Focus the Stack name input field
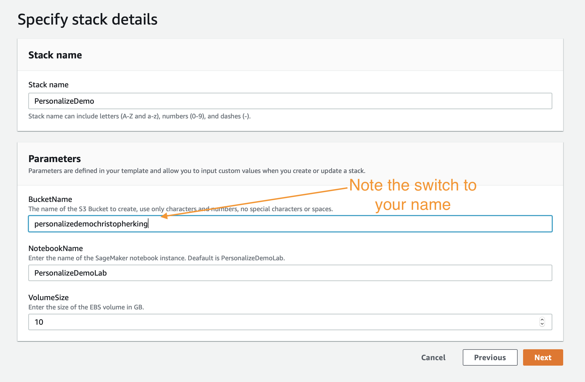The height and width of the screenshot is (382, 585). click(290, 101)
